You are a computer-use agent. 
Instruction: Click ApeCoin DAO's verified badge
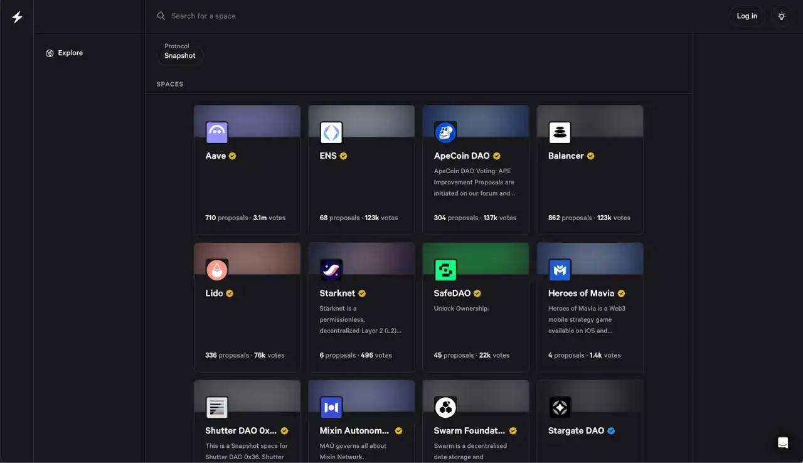(x=496, y=156)
